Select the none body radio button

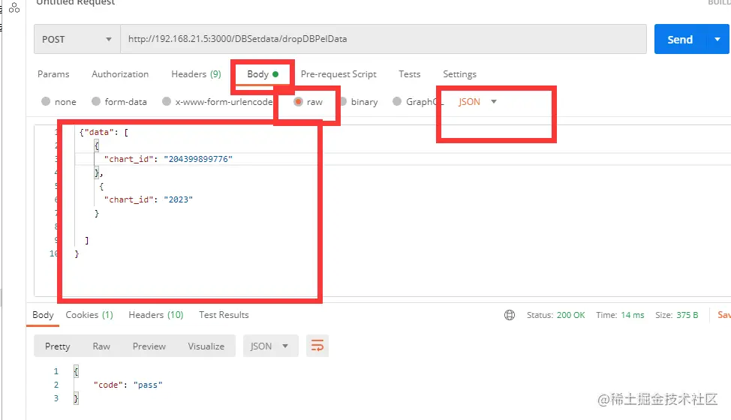coord(46,101)
